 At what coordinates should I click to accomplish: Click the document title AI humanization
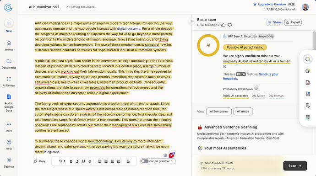(45, 7)
